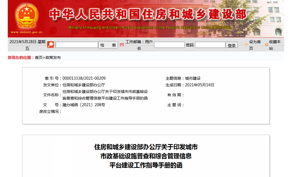Click the document title 住房和城乡建设部办公厅 heading

tap(146, 148)
